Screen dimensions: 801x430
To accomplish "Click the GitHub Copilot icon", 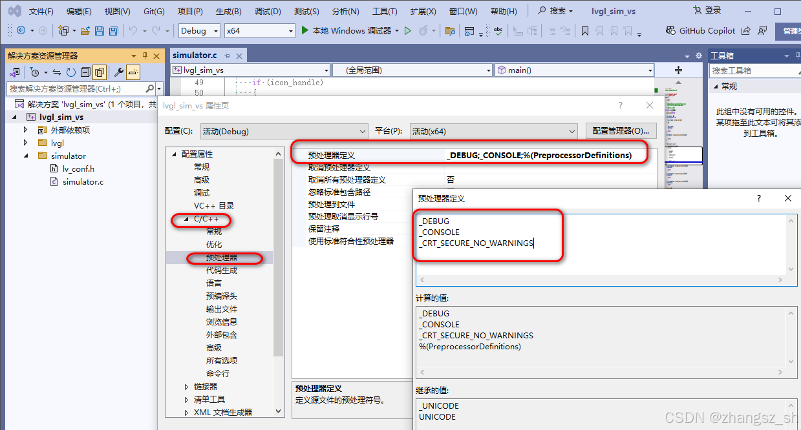I will (x=670, y=30).
